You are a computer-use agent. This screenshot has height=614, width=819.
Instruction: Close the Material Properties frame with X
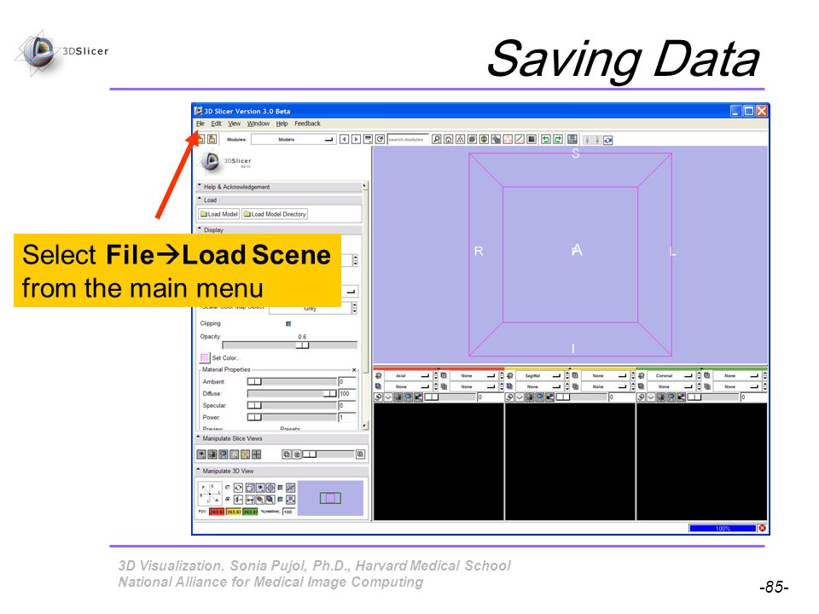click(x=354, y=370)
